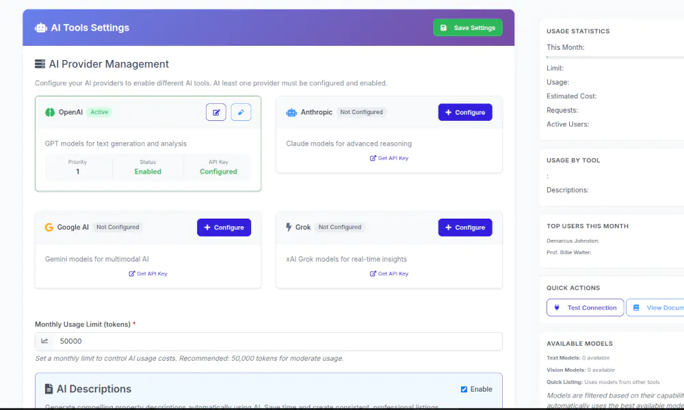Click the document icon next to AI Descriptions
Image resolution: width=684 pixels, height=410 pixels.
tap(47, 389)
